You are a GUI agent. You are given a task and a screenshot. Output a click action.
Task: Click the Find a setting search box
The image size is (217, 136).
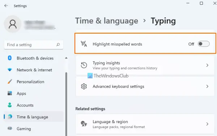(x=34, y=45)
